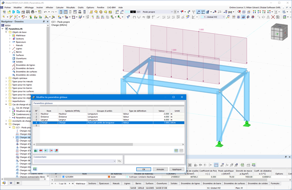
Task: Toggle the tables panel toolbar button
Action: pyautogui.click(x=65, y=12)
